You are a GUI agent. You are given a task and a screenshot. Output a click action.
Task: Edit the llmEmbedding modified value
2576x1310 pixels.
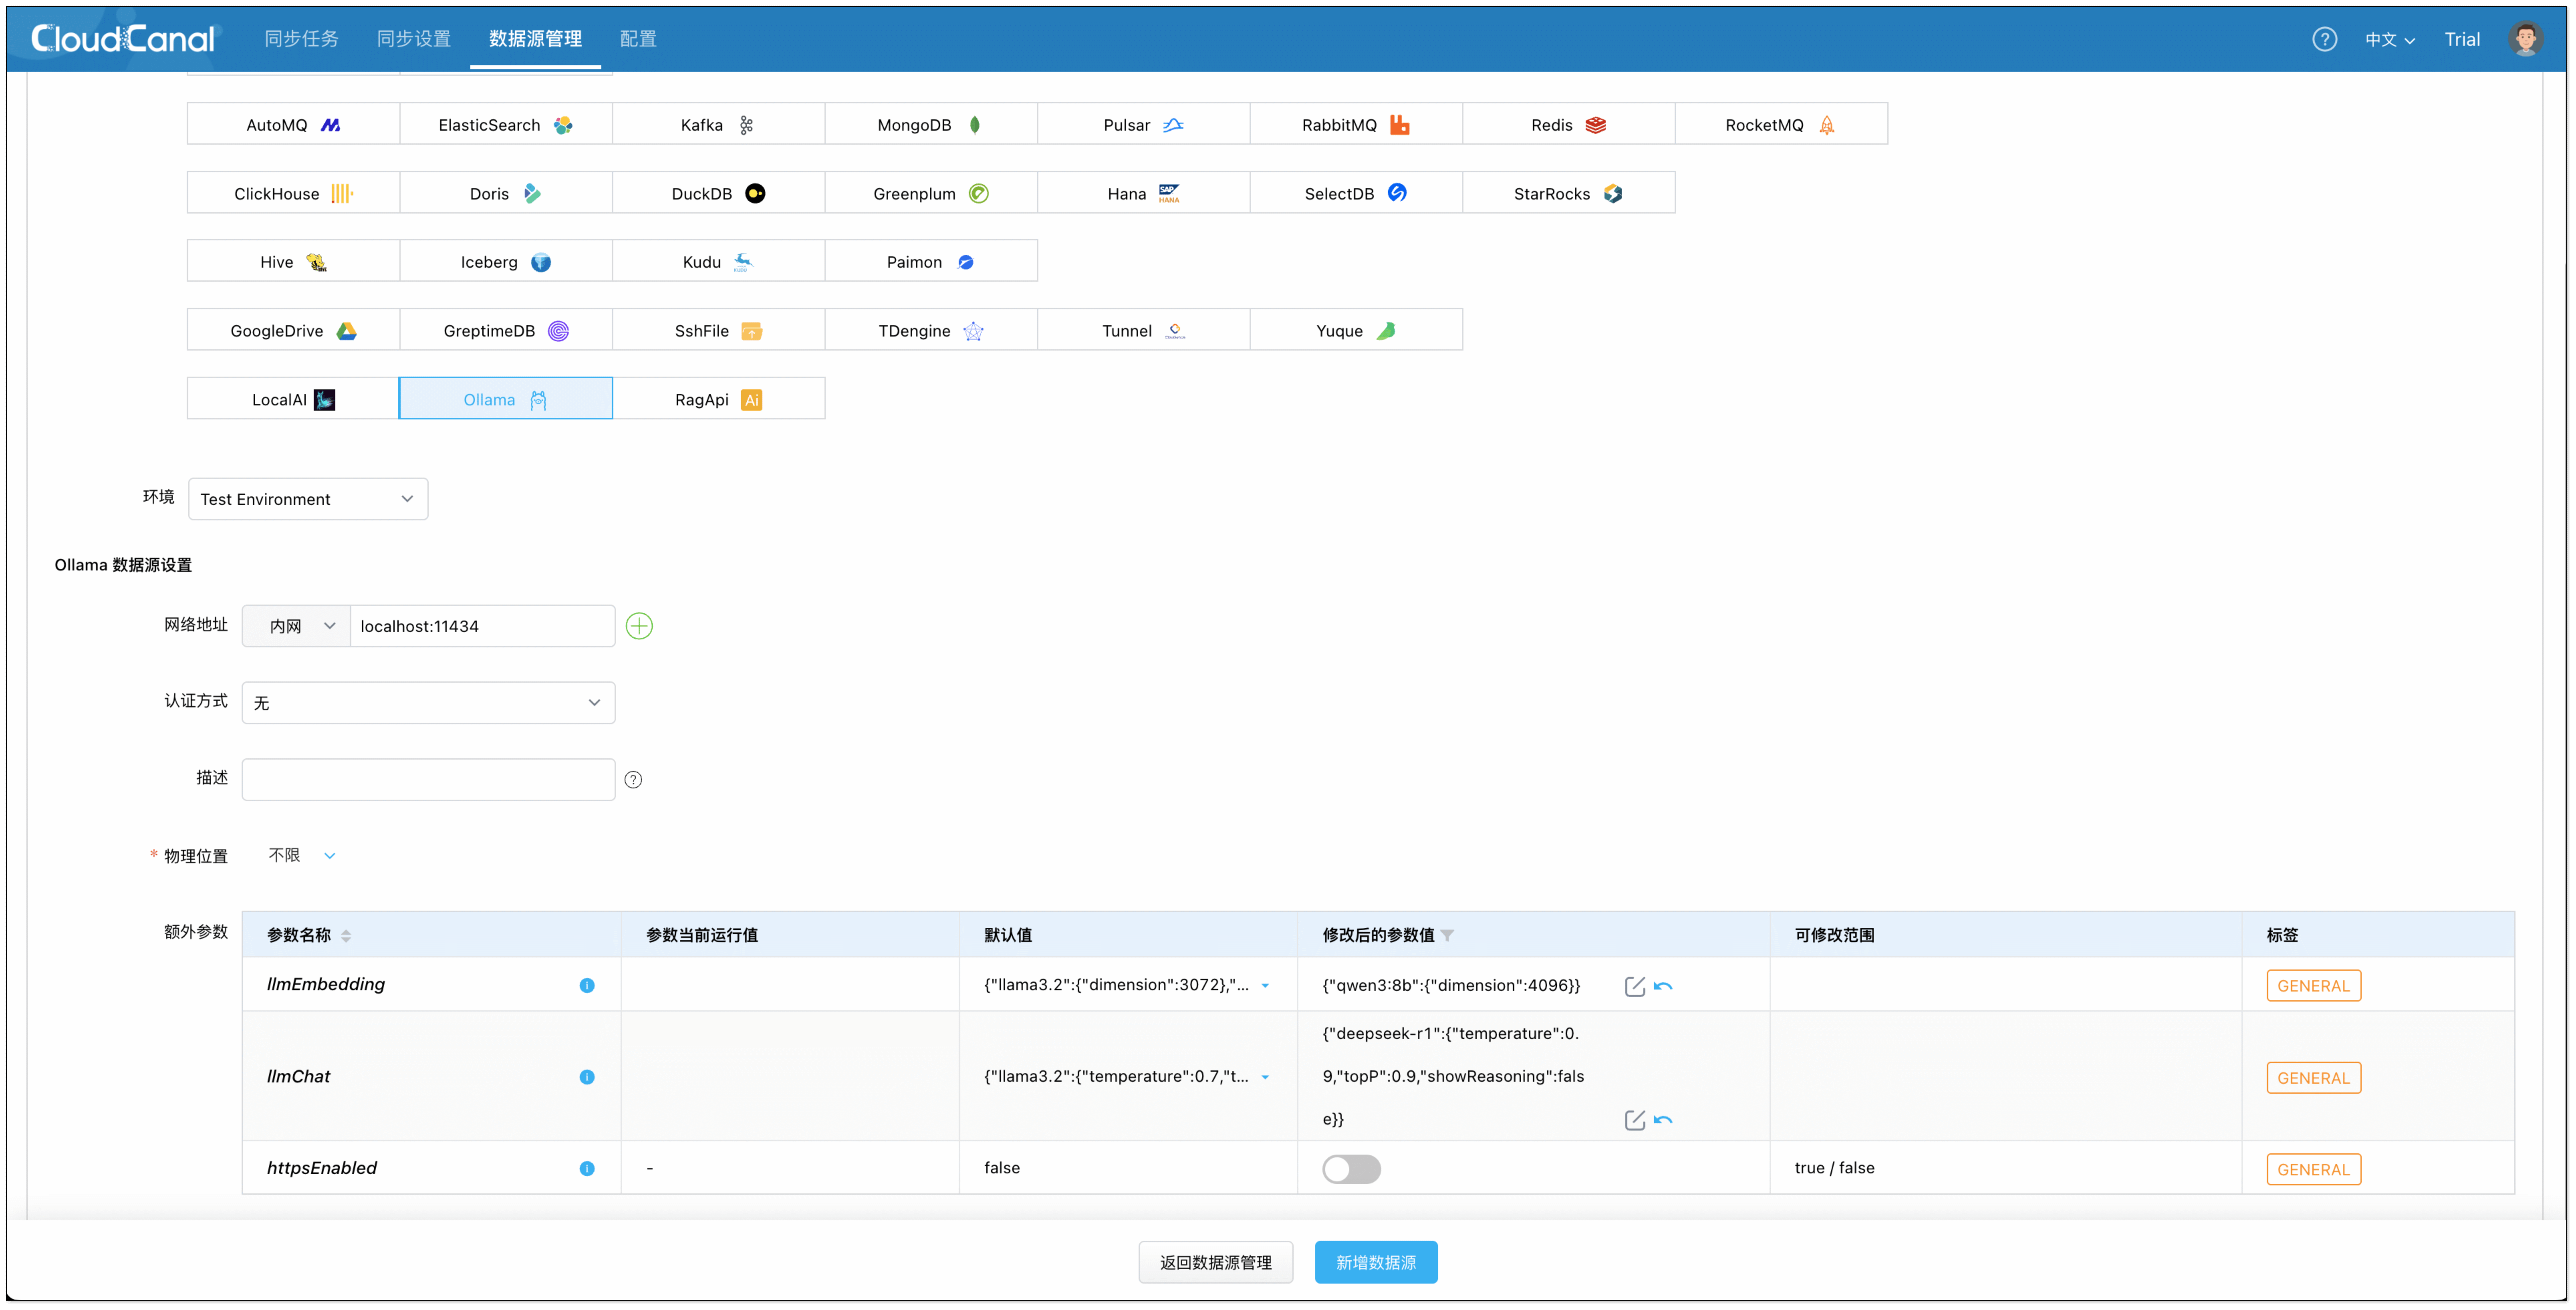pyautogui.click(x=1635, y=987)
